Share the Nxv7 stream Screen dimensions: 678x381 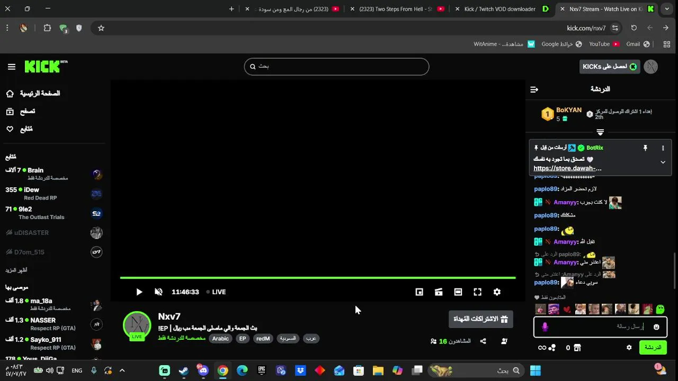(483, 341)
